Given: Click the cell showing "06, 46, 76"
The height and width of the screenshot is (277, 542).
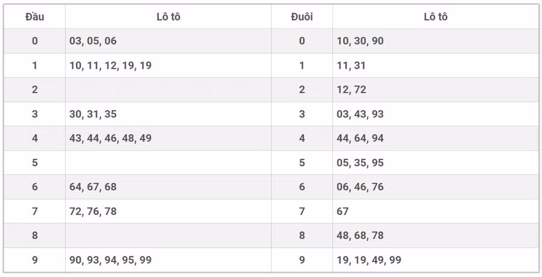Looking at the screenshot, I should click(360, 187).
